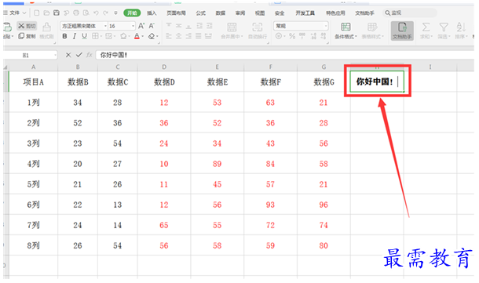Click the 筛选 filter funnel button
This screenshot has width=479, height=283.
[444, 31]
